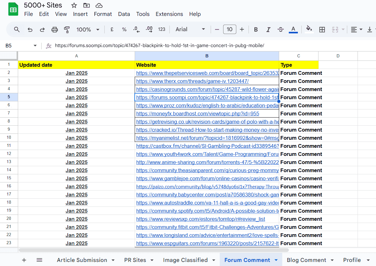Click the Move to folder icon
376x266 pixels.
pyautogui.click(x=87, y=6)
